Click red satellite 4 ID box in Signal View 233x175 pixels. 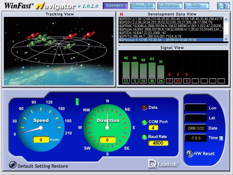187,81
